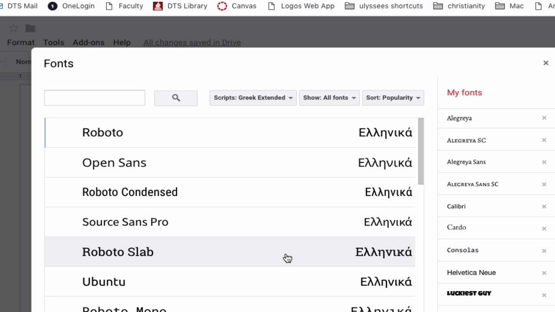Remove Consolas from My fonts
Viewport: 555px width, 312px height.
[544, 250]
